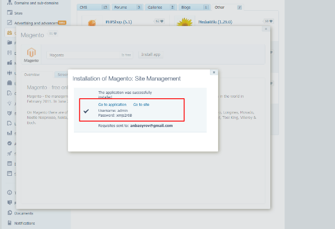Switch to the Overview tab
335x229 pixels.
click(32, 74)
